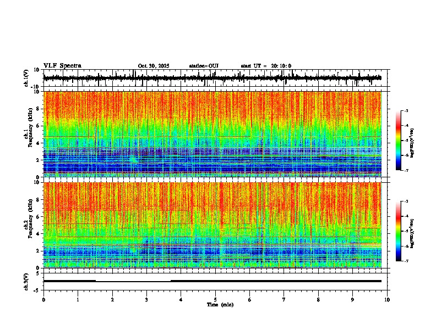Screen dimensions: 436x336
Task: Click the log(PSD) label beside ch.1 color bar
Action: click(x=412, y=143)
